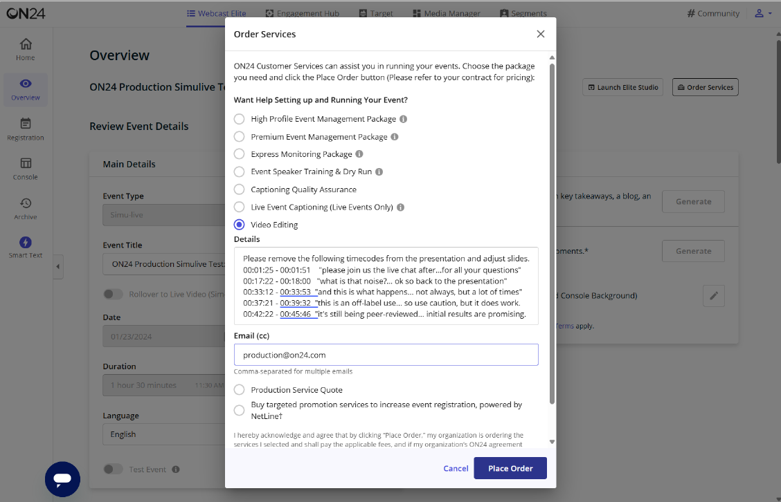Open the Event Type Simu-live dropdown
Screen dimensions: 781x502
164,215
